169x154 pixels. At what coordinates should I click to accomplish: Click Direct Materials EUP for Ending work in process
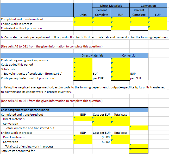[120, 24]
